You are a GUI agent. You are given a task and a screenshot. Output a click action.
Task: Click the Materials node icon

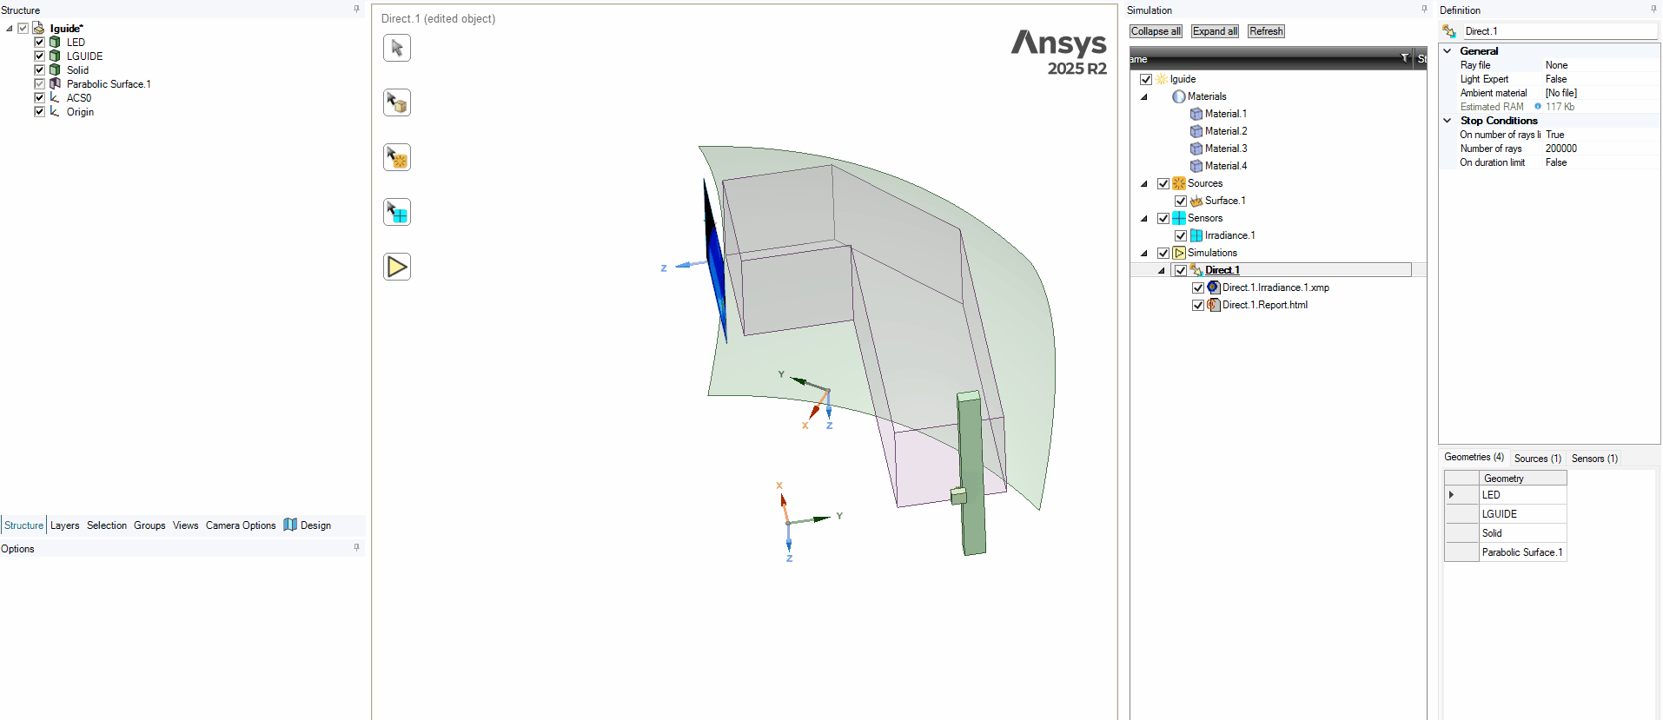pos(1179,96)
